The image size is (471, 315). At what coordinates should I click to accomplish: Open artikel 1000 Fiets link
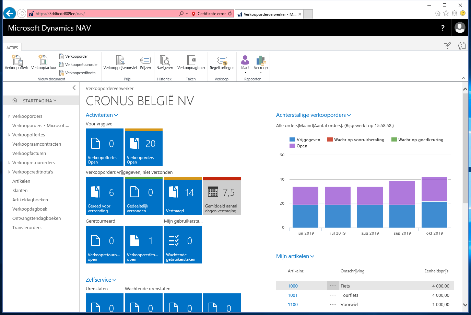coord(293,286)
